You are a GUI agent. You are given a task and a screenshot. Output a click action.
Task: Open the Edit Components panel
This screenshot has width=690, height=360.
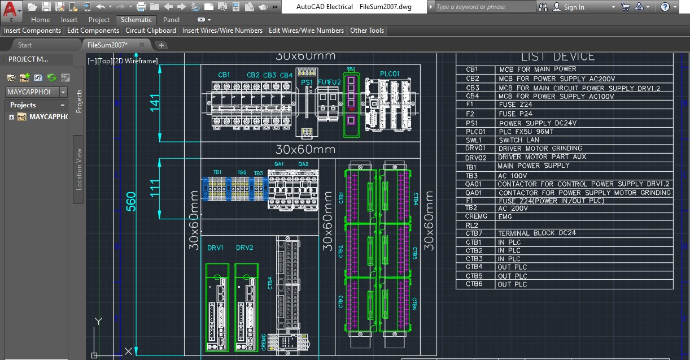[x=93, y=31]
